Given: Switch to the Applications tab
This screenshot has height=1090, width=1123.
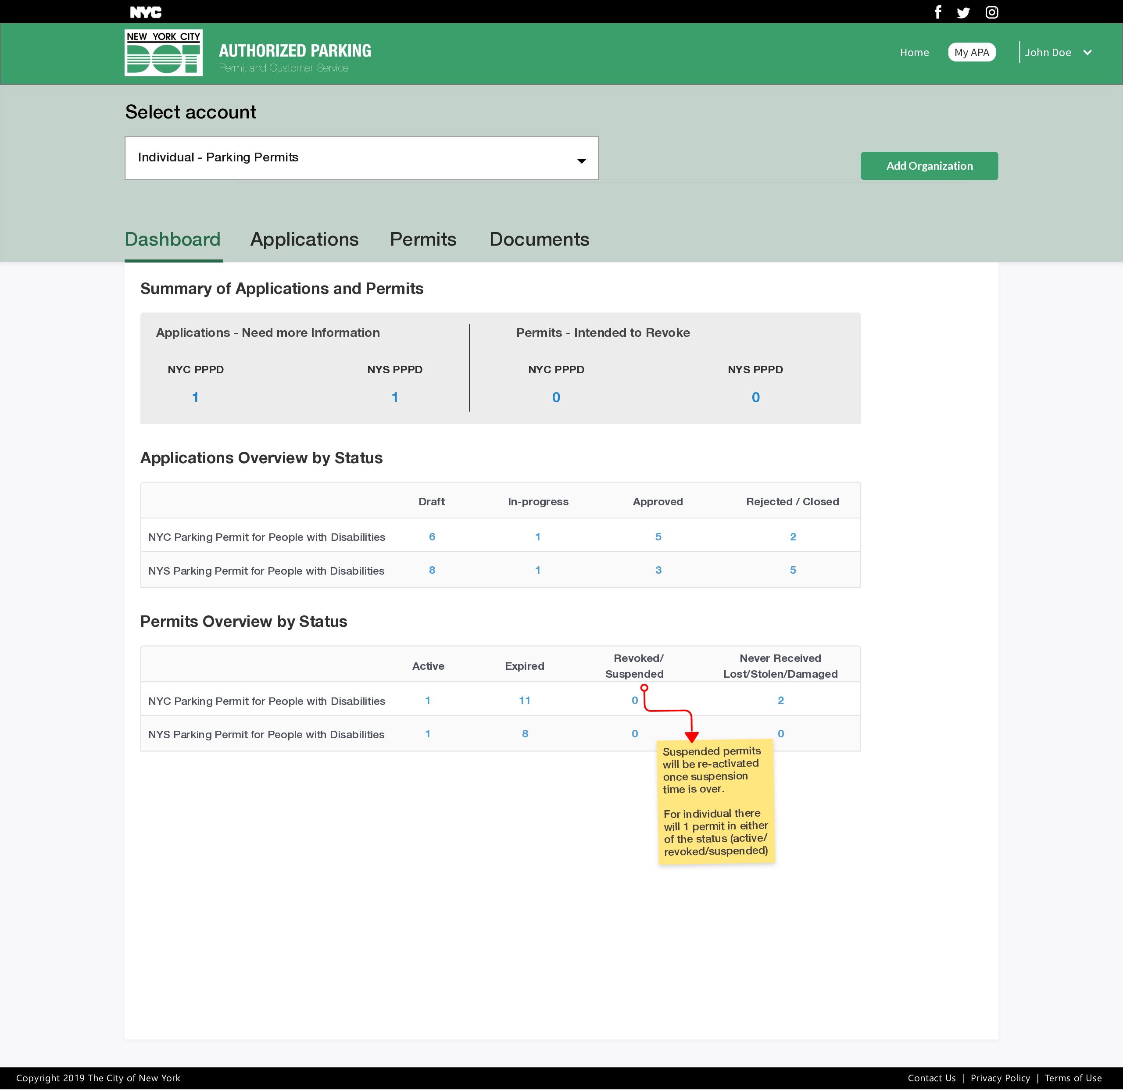Looking at the screenshot, I should [304, 239].
